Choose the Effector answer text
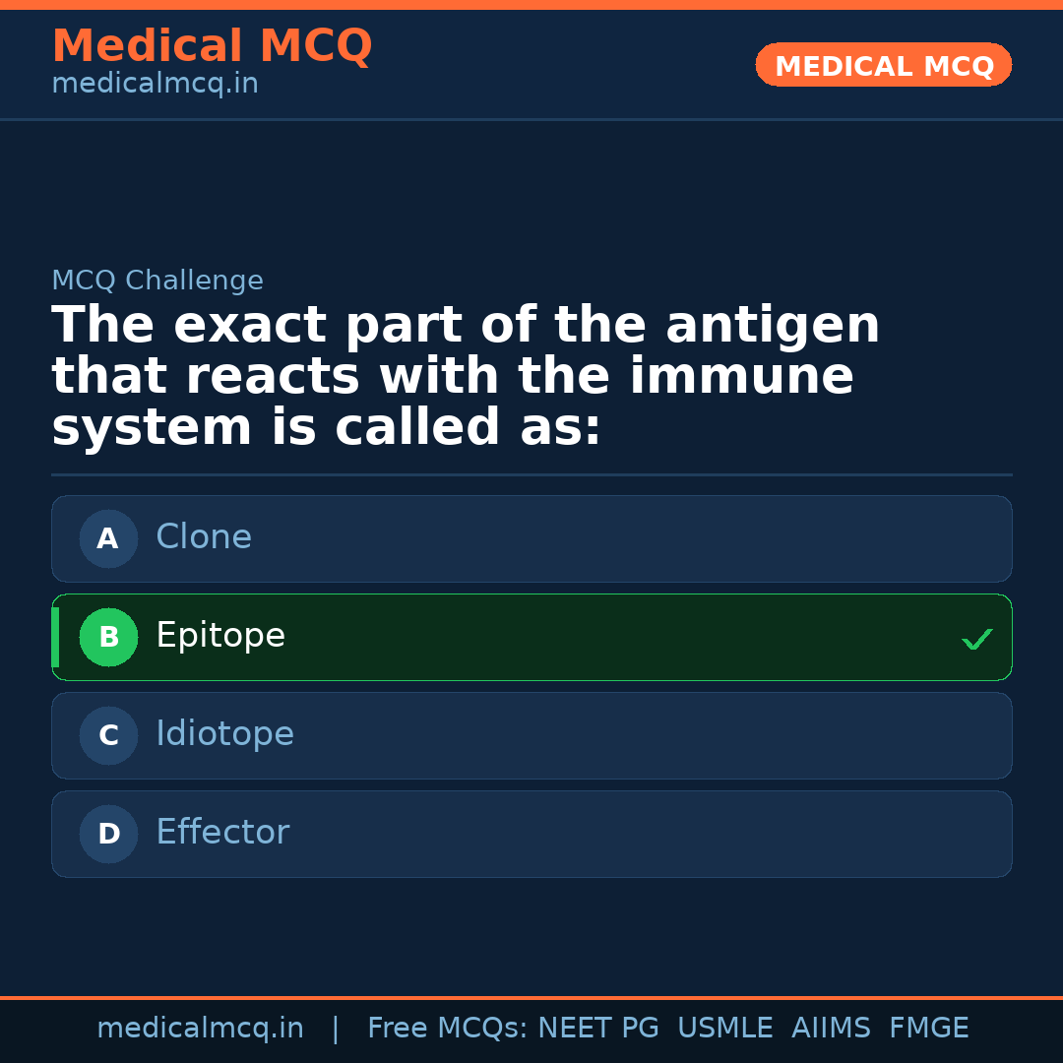Viewport: 1063px width, 1063px height. coord(222,833)
